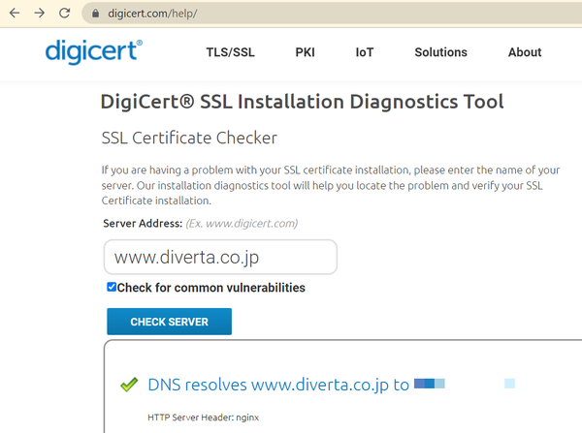Click the digicert logo

[94, 51]
